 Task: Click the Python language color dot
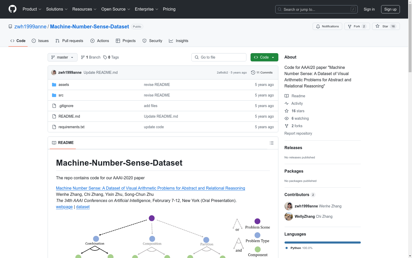(287, 248)
